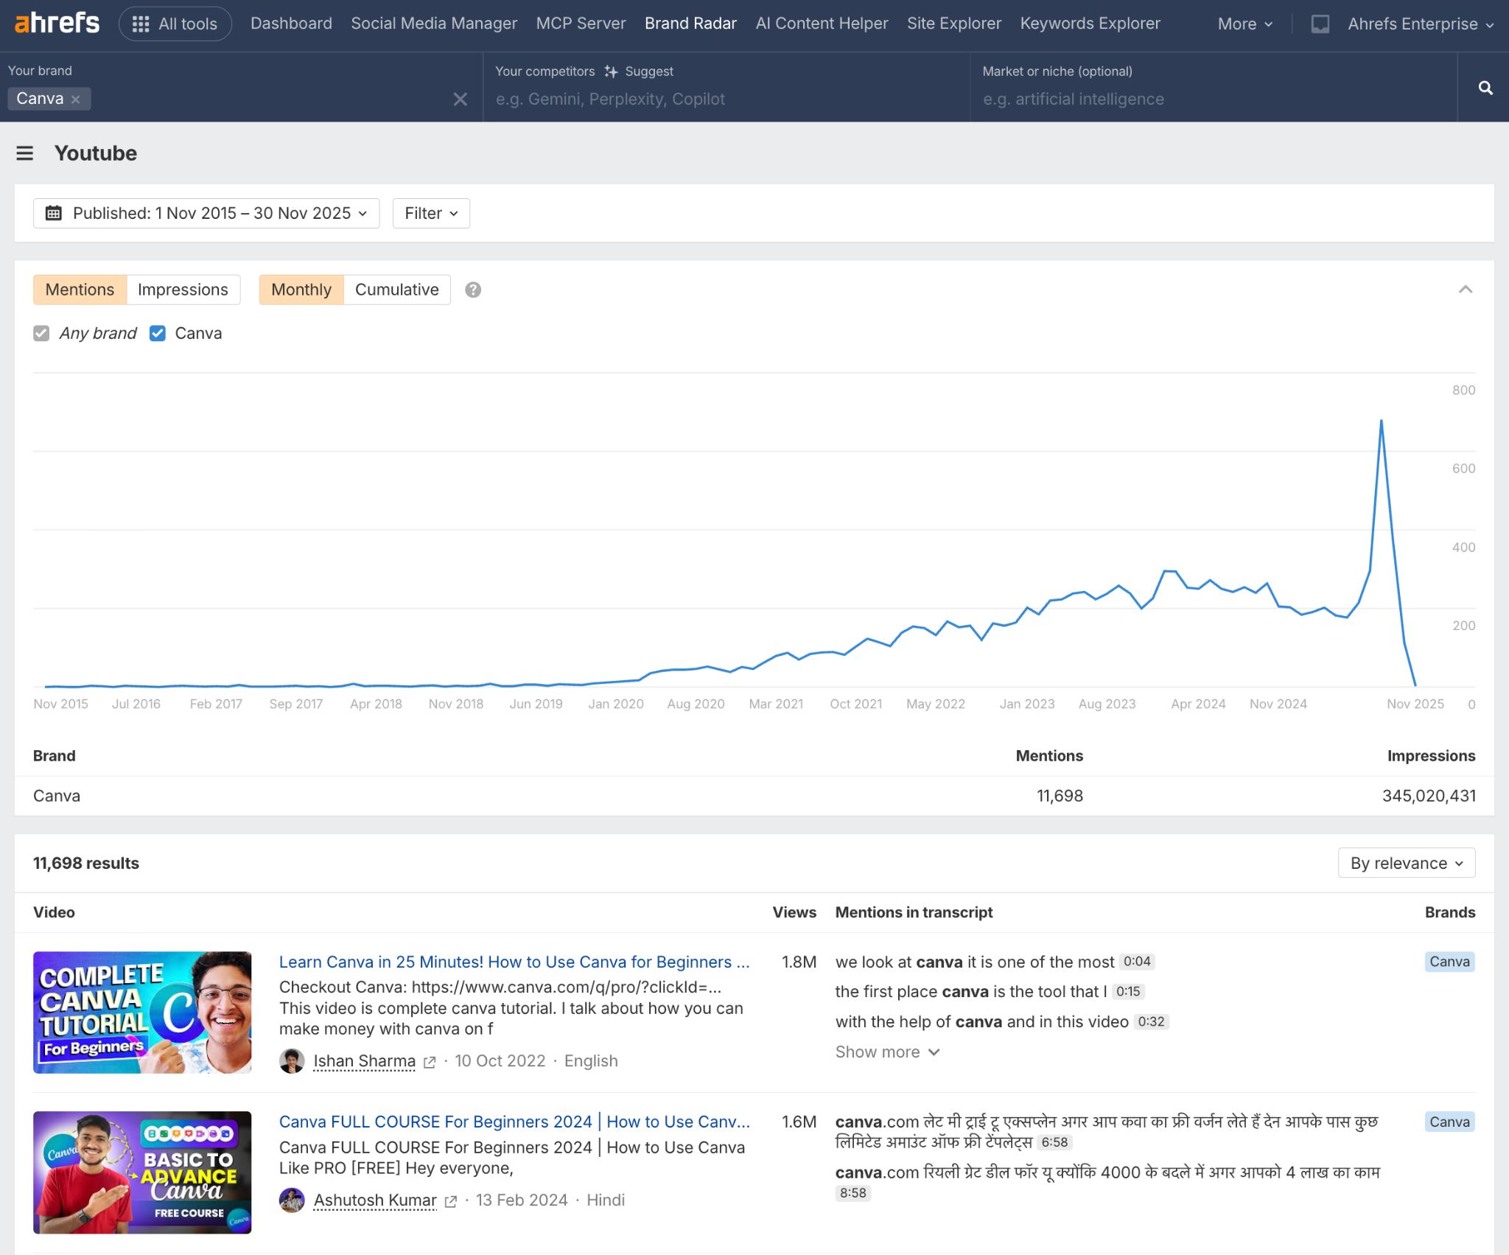Screen dimensions: 1509x1255
Task: Click the ahrefs logo
Action: coord(55,23)
